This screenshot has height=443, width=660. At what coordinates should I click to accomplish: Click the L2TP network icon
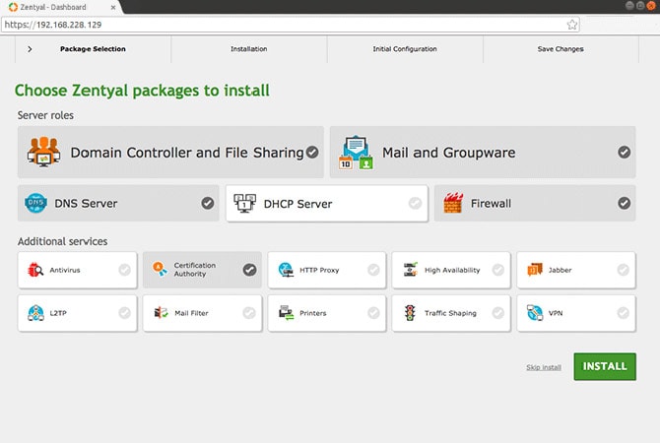35,313
